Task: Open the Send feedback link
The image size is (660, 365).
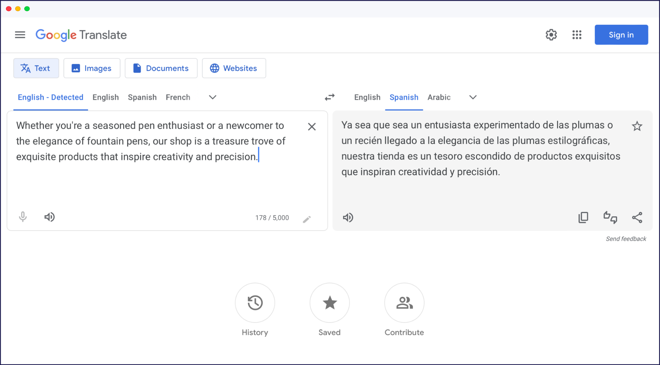Action: [x=626, y=239]
